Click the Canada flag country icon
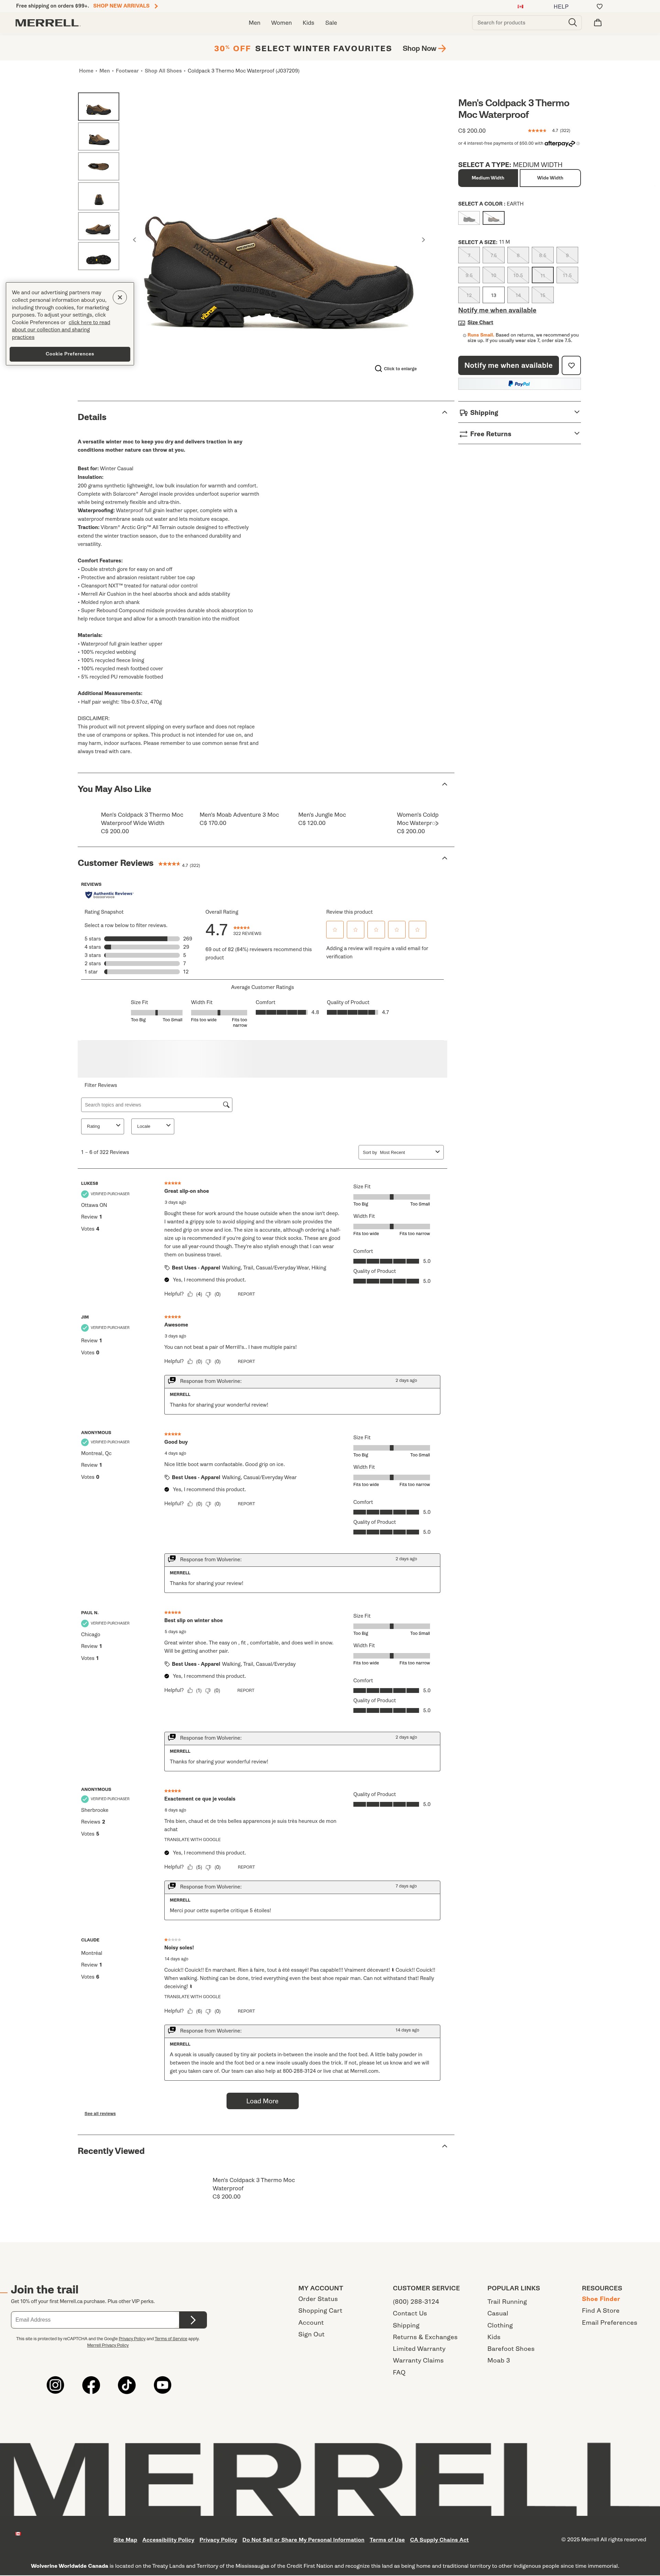Screen dimensions: 660x2576 pos(520,6)
